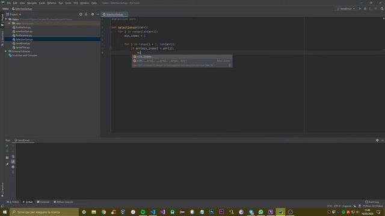This screenshot has width=385, height=216.
Task: Click the Windows Start button
Action: (x=5, y=212)
